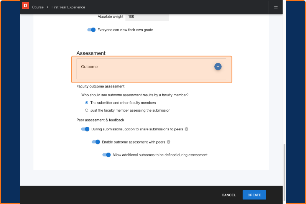
Task: Go to Course breadcrumb
Action: (38, 7)
